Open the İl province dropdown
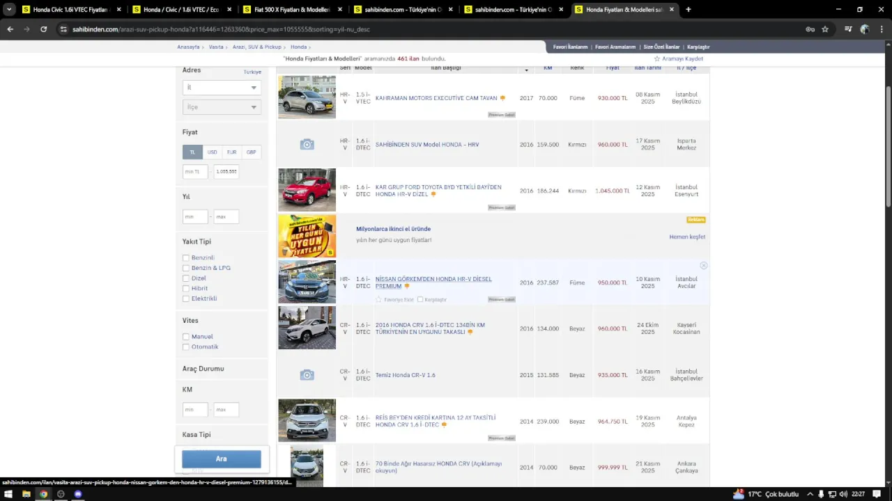This screenshot has width=892, height=501. [x=222, y=88]
